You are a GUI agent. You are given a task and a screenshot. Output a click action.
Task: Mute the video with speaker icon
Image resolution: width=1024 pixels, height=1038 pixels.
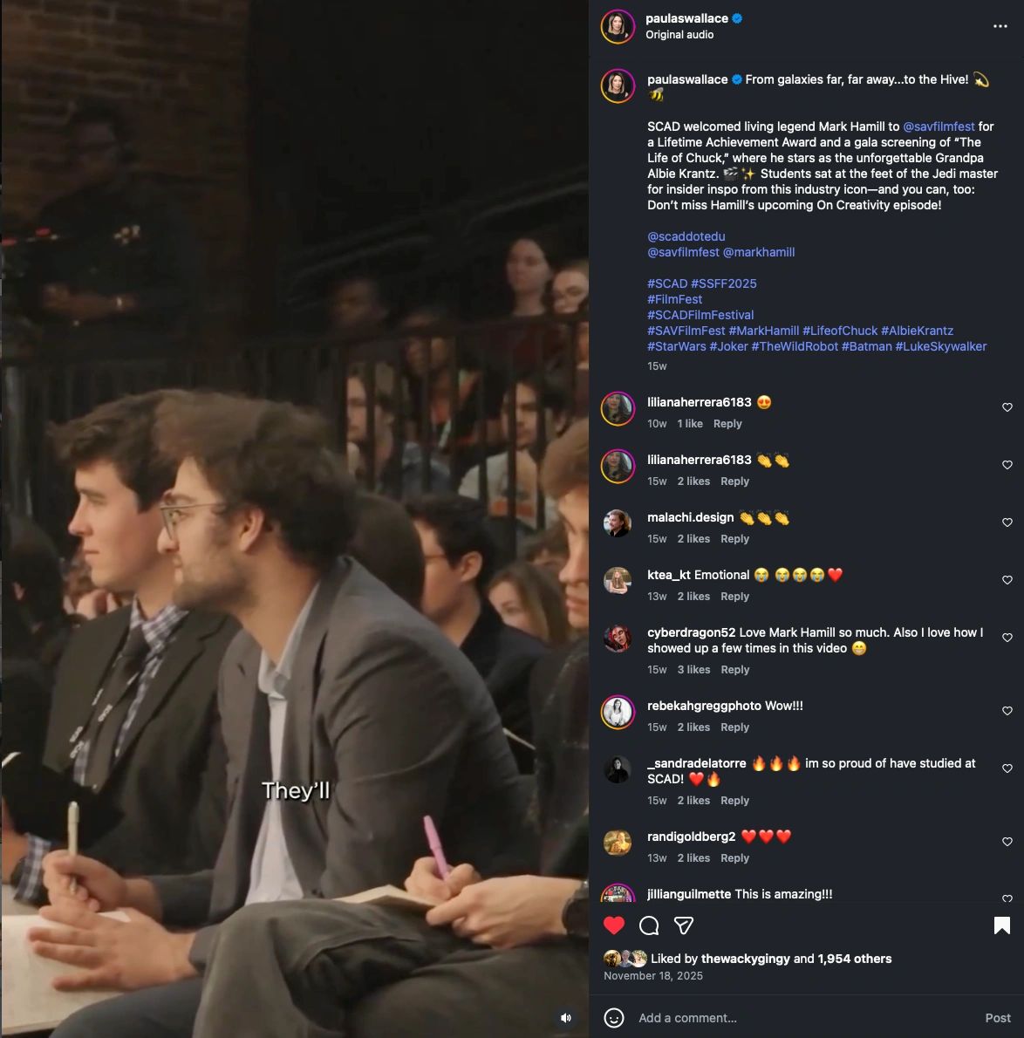click(566, 1017)
